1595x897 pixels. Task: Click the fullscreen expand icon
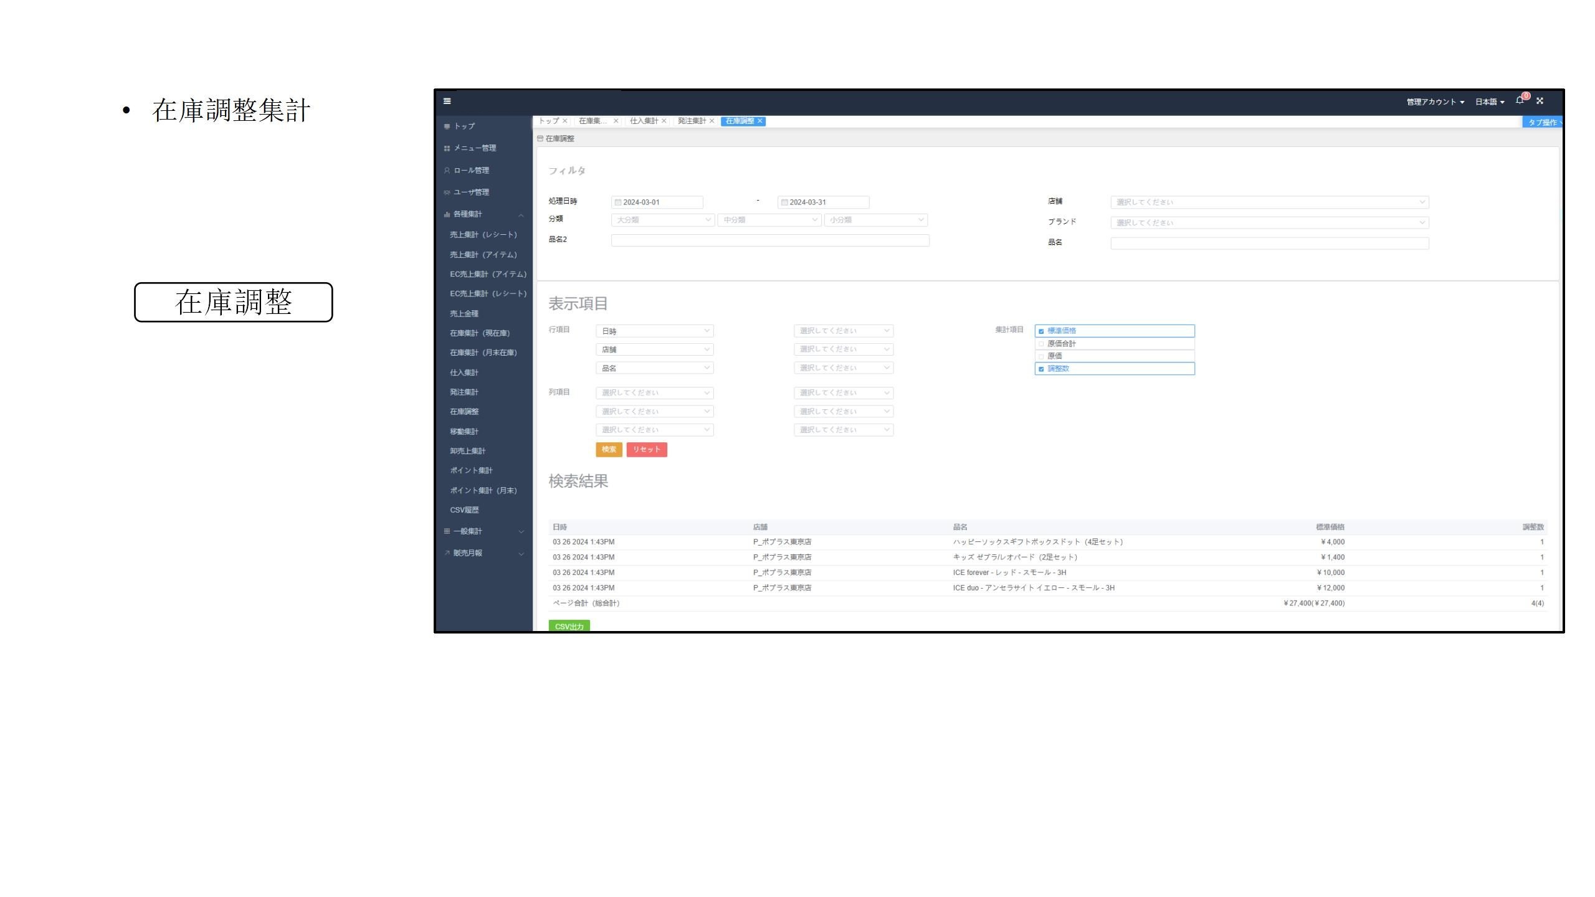tap(1540, 101)
